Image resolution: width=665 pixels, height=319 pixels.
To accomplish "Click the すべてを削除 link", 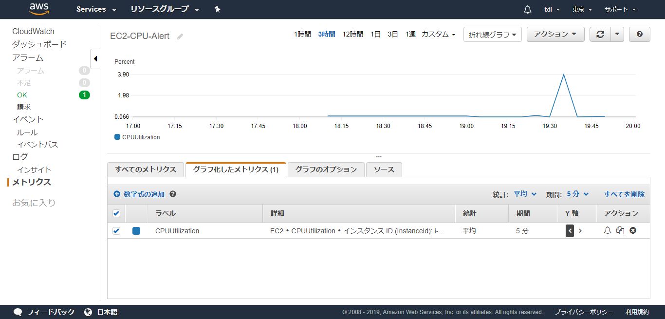I will [x=624, y=194].
